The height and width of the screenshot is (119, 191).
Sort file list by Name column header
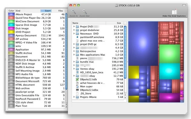click(89, 23)
